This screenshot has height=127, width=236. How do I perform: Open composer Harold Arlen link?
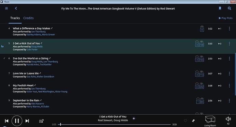pos(32,65)
